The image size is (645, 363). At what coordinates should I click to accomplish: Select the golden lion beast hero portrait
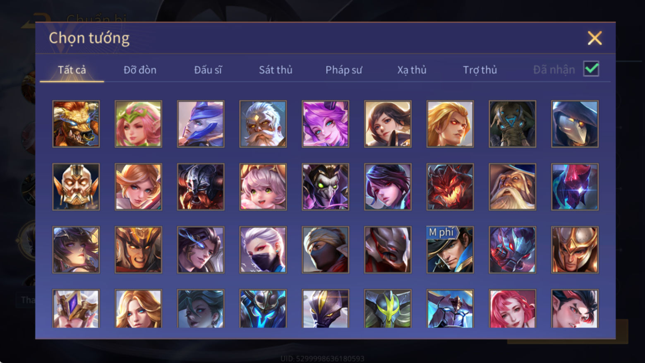point(76,124)
